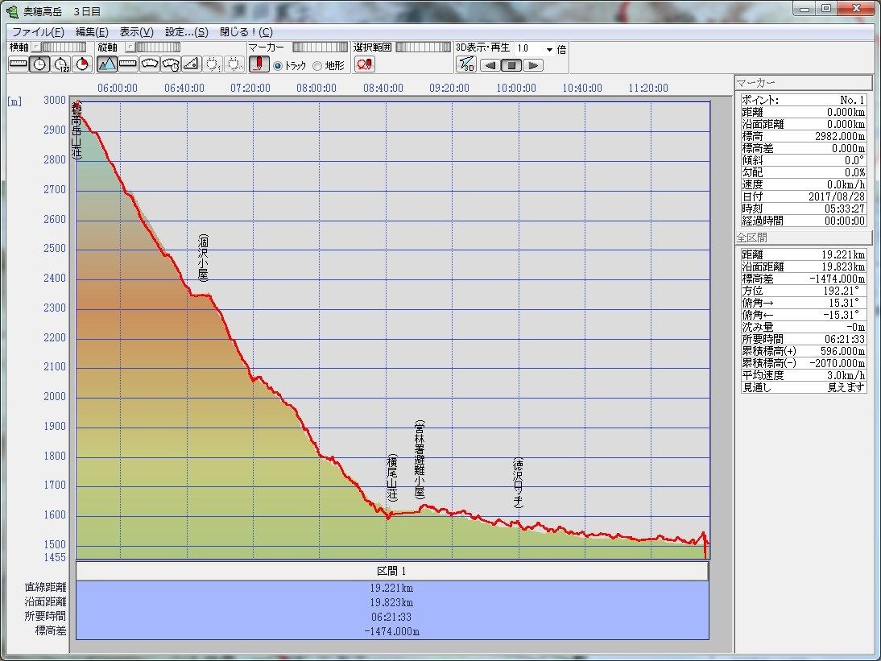Viewport: 881px width, 661px height.
Task: Click 累積標高(-) value -2070.000m
Action: [838, 363]
